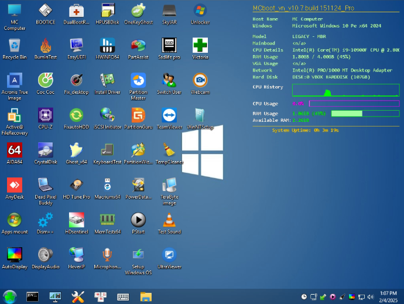The height and width of the screenshot is (304, 404).
Task: Select the CrystalDisk icon
Action: [x=45, y=153]
